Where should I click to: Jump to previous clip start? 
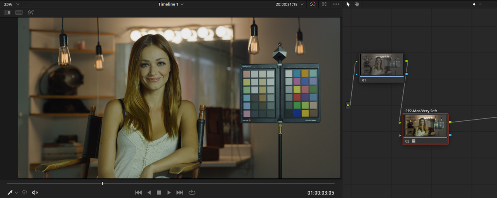pos(138,192)
